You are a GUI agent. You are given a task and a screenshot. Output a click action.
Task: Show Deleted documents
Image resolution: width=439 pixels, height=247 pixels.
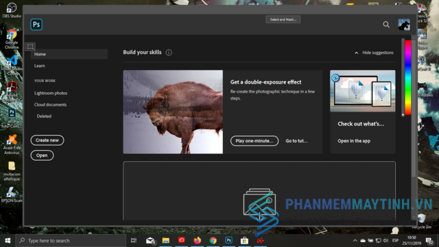click(x=44, y=116)
